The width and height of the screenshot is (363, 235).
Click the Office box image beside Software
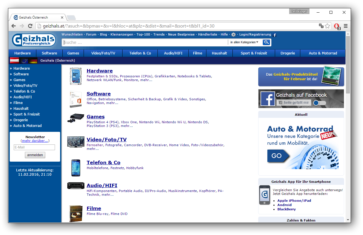pos(76,99)
